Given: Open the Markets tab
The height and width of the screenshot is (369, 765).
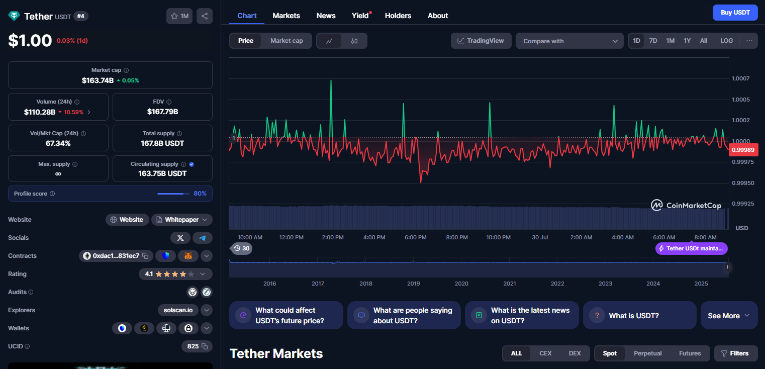Looking at the screenshot, I should pyautogui.click(x=286, y=16).
